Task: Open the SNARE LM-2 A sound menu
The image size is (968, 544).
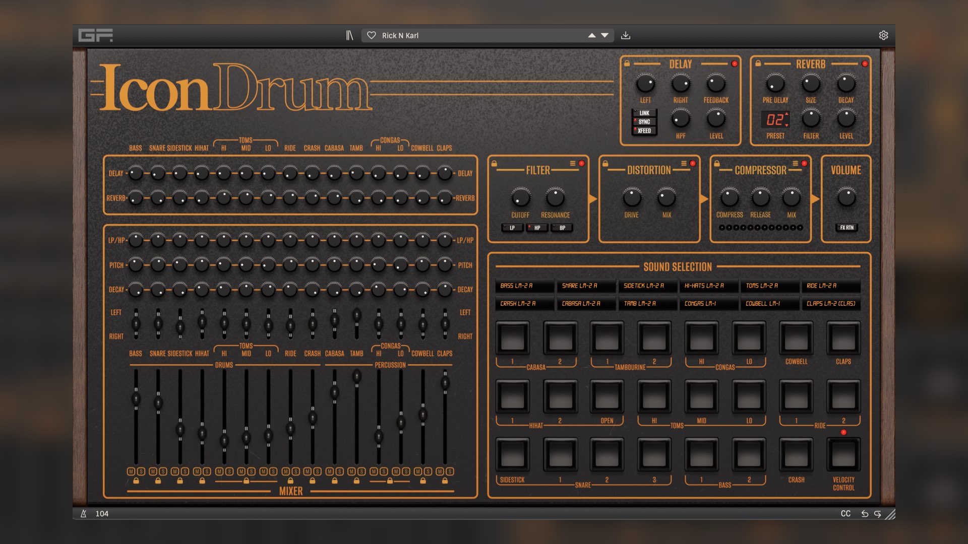Action: [586, 286]
